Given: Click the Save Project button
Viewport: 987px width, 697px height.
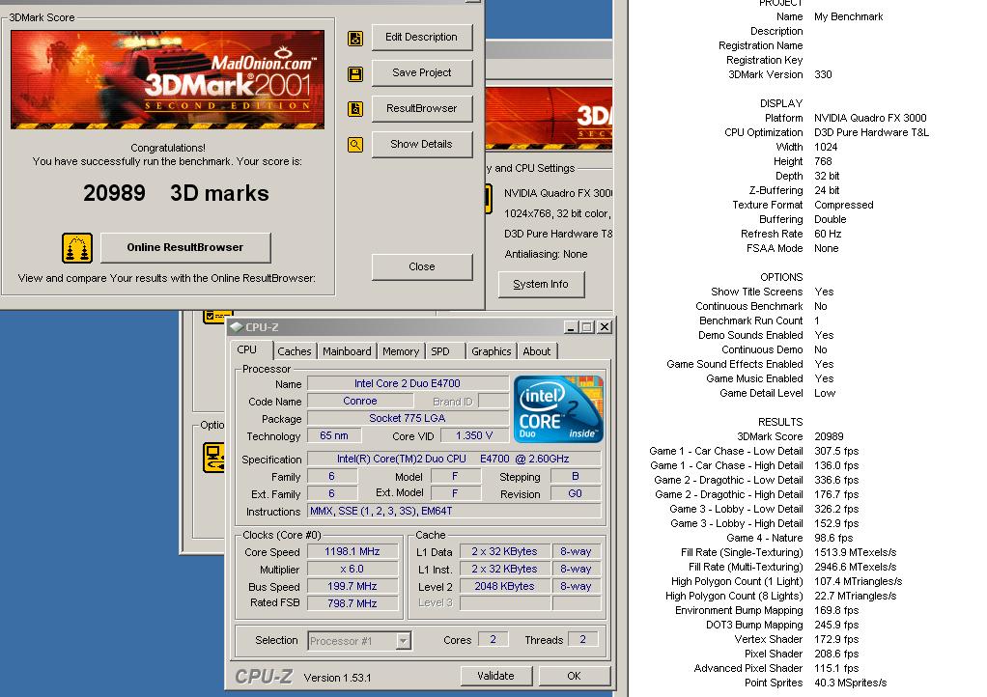Looking at the screenshot, I should point(421,72).
